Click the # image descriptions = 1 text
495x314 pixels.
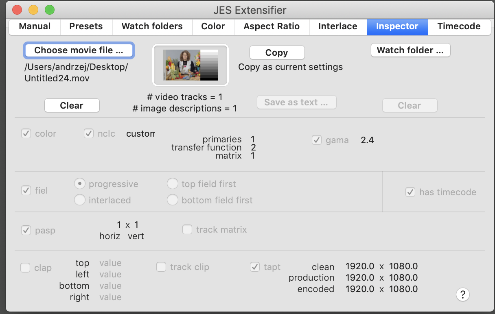(x=185, y=109)
